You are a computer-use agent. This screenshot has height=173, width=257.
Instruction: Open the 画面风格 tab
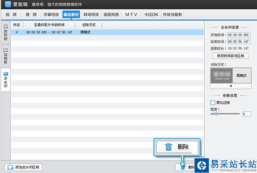(111, 14)
